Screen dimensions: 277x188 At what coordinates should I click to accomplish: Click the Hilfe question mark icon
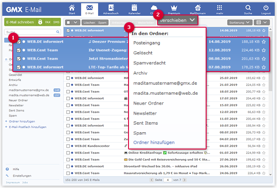pos(7,169)
